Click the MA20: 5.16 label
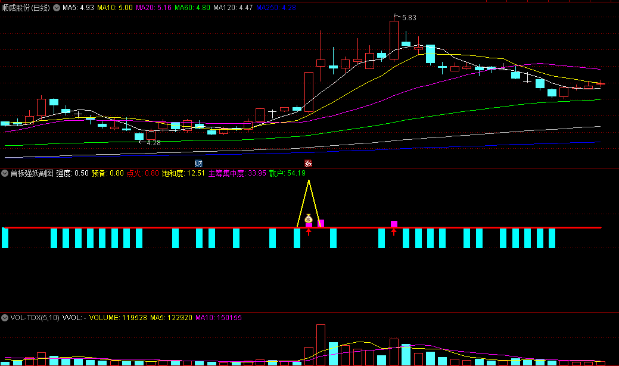This screenshot has width=619, height=366. click(x=154, y=8)
